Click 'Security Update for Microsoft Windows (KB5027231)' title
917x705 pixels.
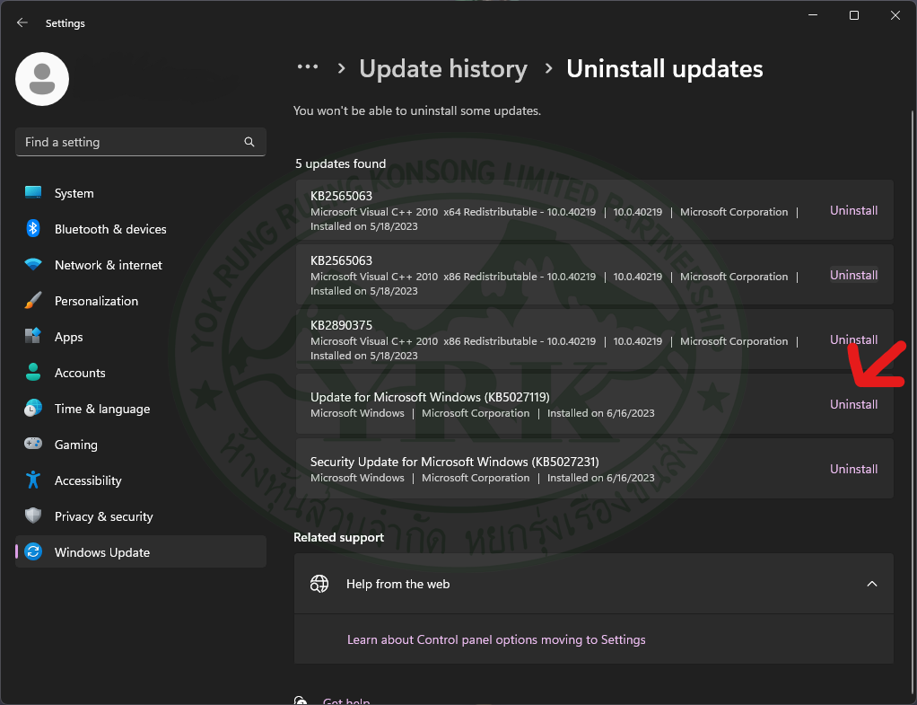(x=454, y=462)
